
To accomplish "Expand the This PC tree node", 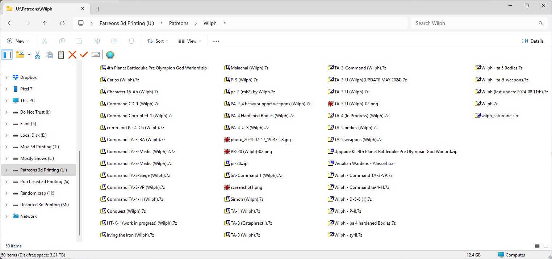I will (6, 101).
